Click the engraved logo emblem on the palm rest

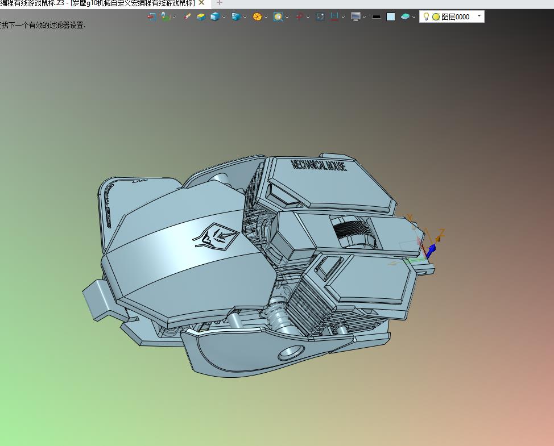[215, 236]
